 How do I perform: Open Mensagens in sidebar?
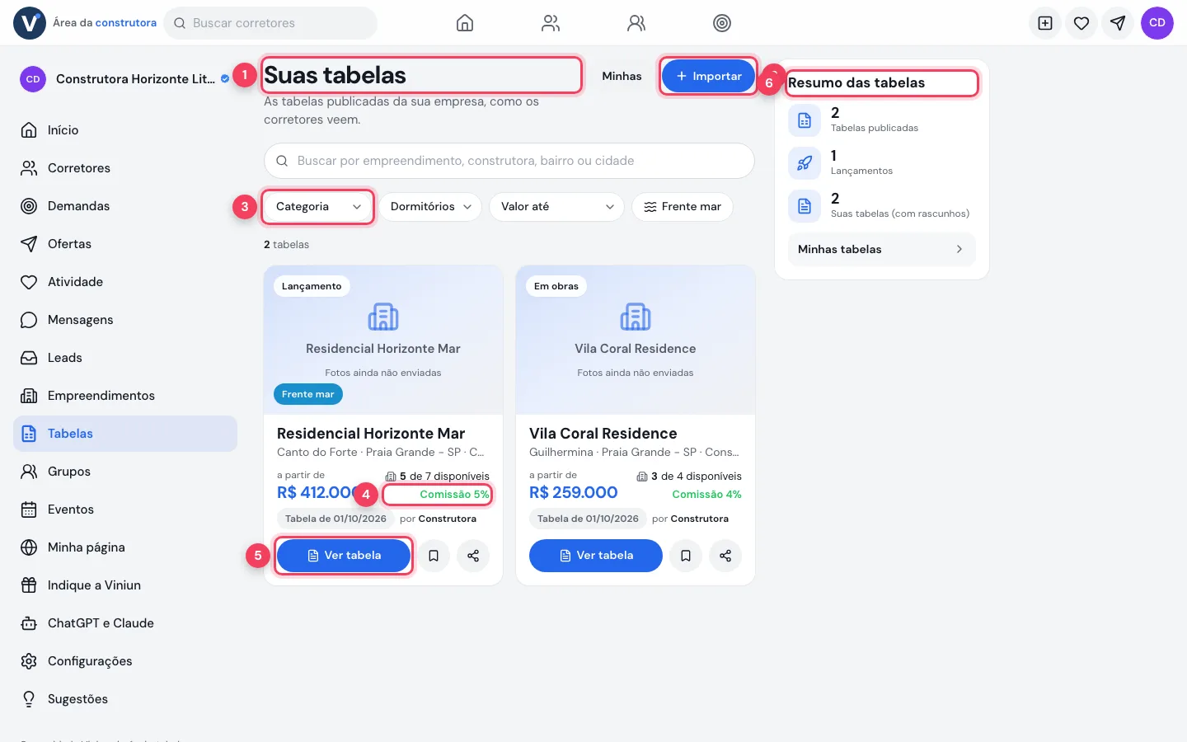[125, 320]
